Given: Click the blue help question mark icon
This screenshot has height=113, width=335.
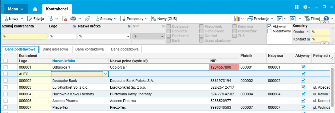Looking at the screenshot, I should tap(326, 19).
